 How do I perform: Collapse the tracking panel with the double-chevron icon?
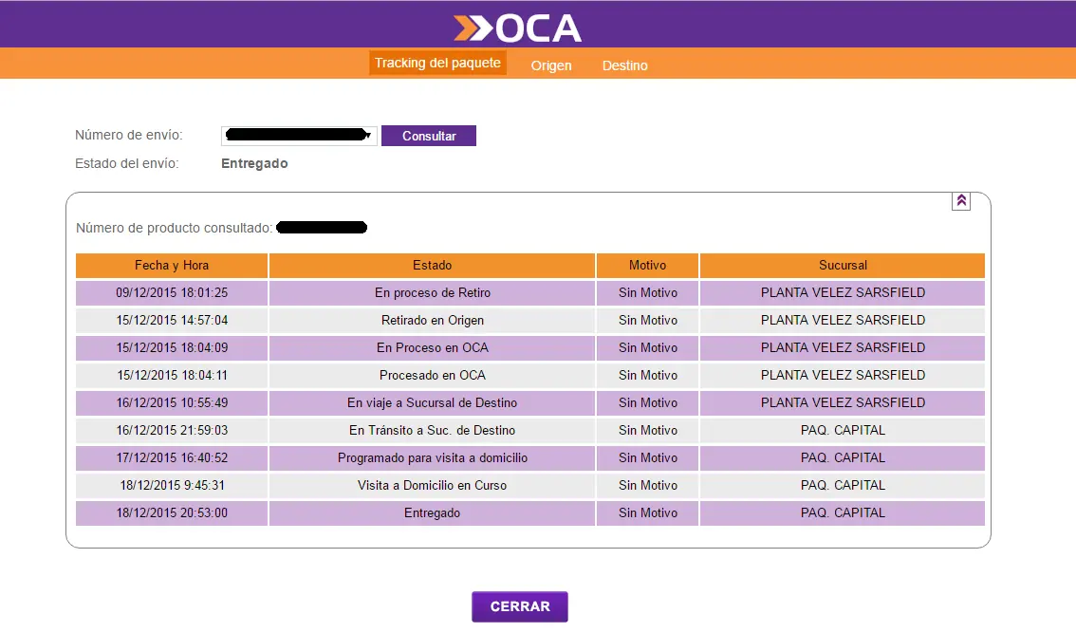[960, 200]
